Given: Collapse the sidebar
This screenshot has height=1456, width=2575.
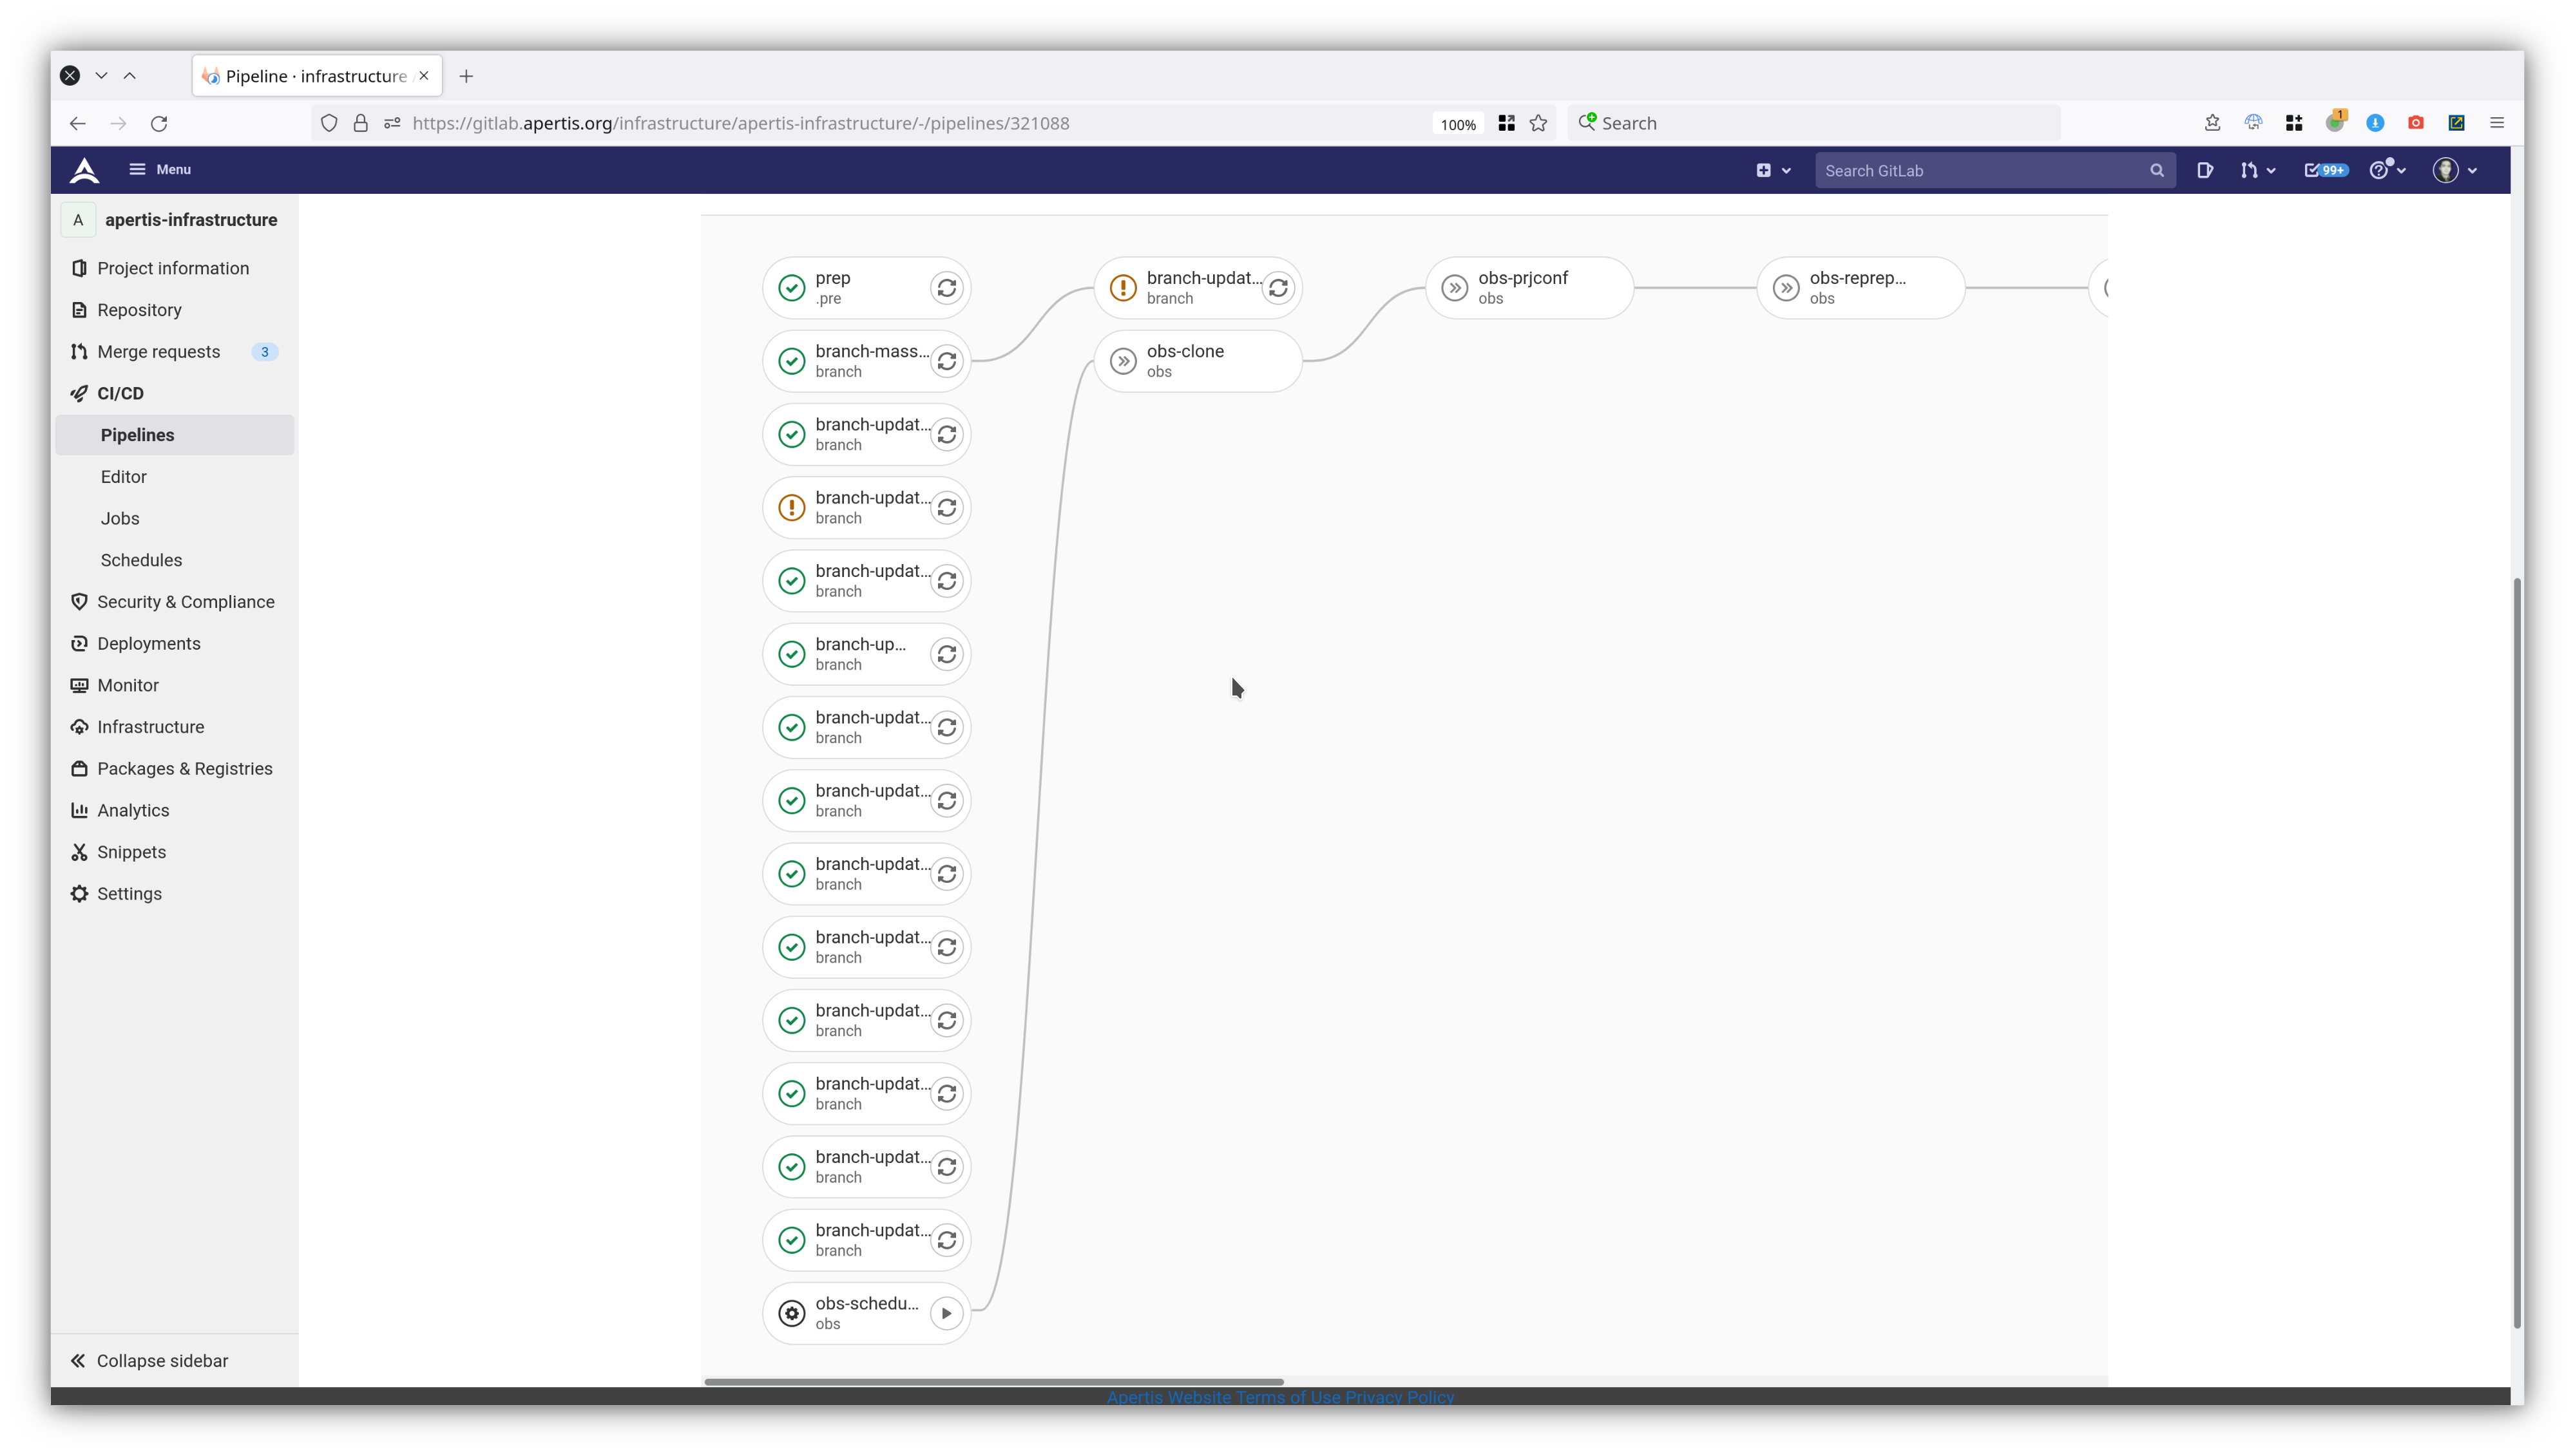Looking at the screenshot, I should 149,1361.
